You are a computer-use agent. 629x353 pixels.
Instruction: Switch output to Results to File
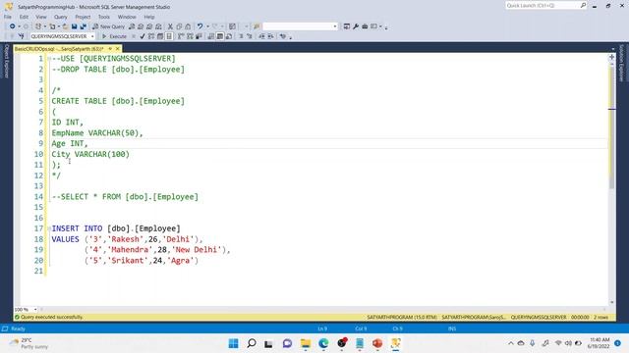pos(229,36)
